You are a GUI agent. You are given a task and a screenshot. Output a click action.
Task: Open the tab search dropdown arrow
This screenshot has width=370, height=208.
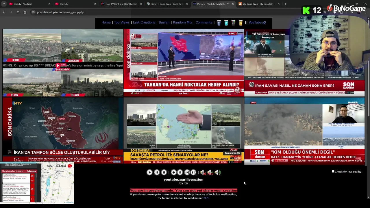pyautogui.click(x=4, y=4)
